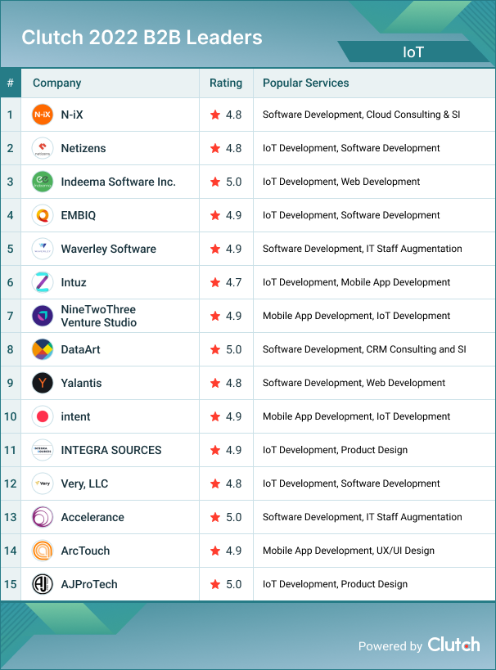Click the ArcTouch company name

[x=85, y=551]
